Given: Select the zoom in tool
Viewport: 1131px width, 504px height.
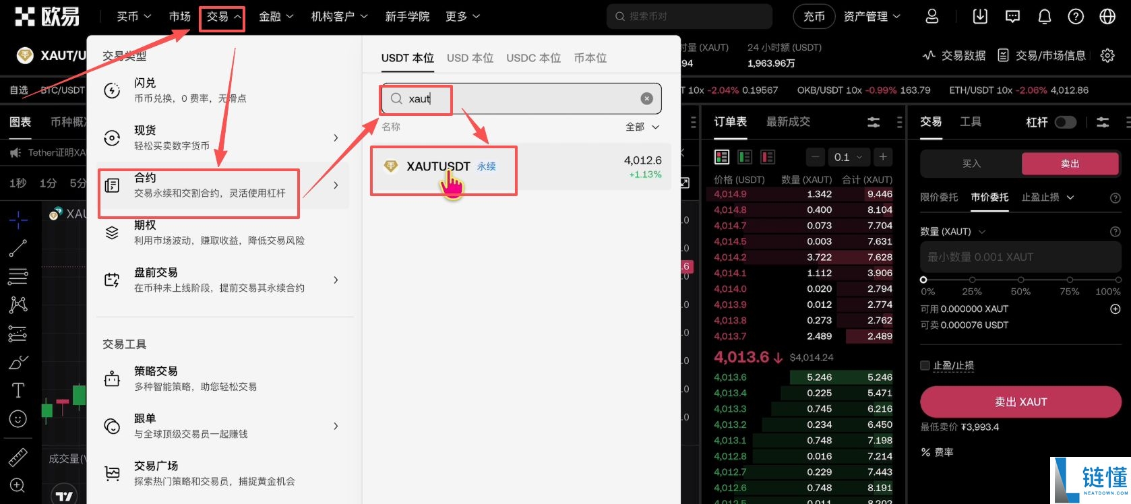Looking at the screenshot, I should pos(18,485).
